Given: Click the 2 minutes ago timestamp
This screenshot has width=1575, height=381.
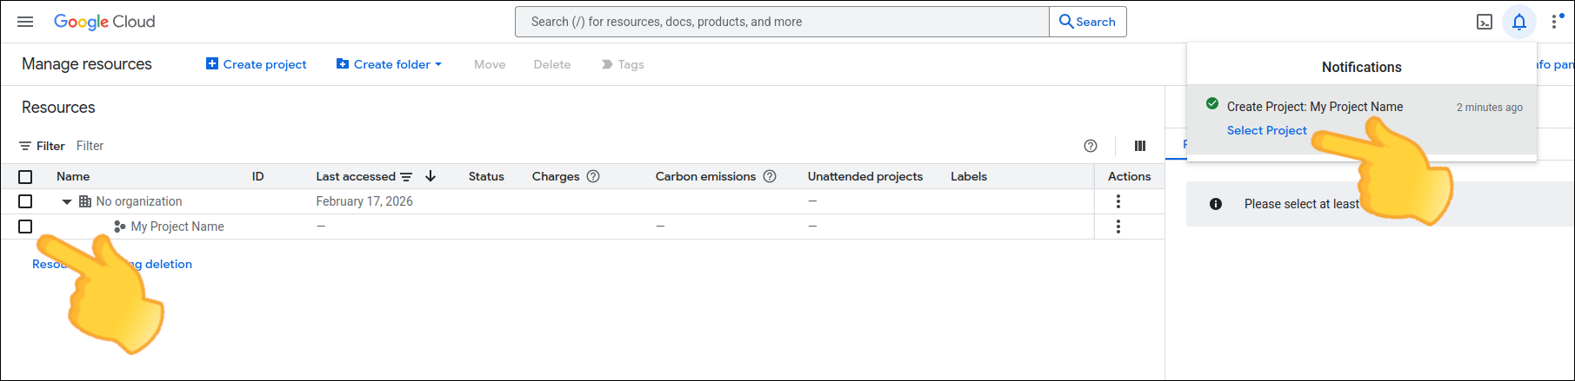Looking at the screenshot, I should point(1490,108).
